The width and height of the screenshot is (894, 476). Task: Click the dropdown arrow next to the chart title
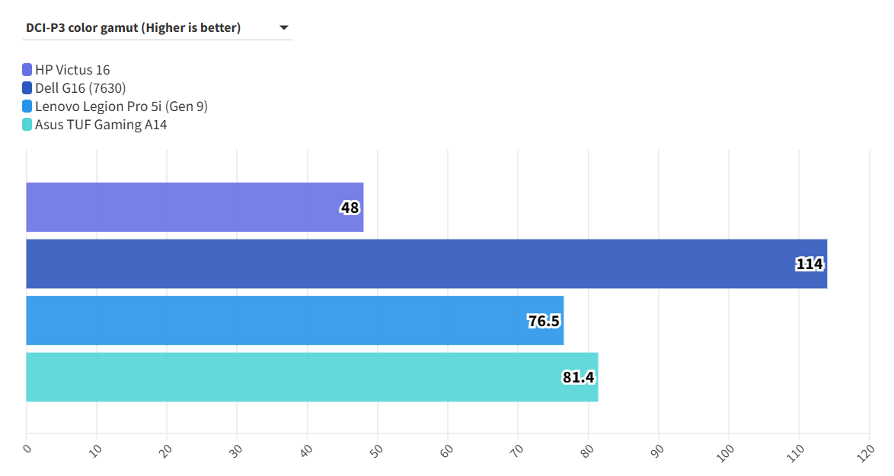pos(284,28)
